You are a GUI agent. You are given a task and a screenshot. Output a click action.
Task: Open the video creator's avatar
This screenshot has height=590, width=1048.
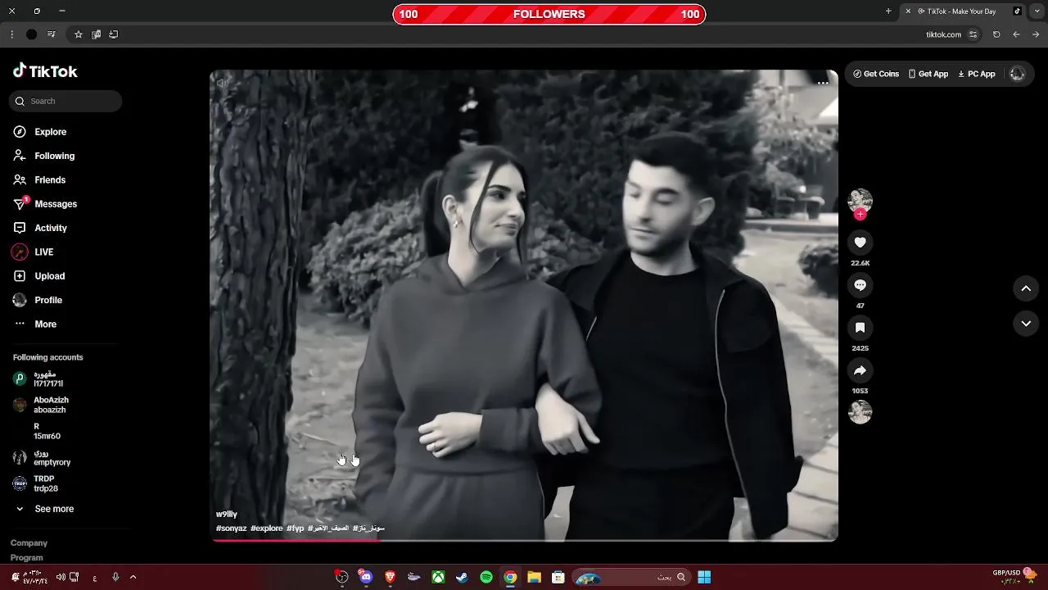[860, 200]
